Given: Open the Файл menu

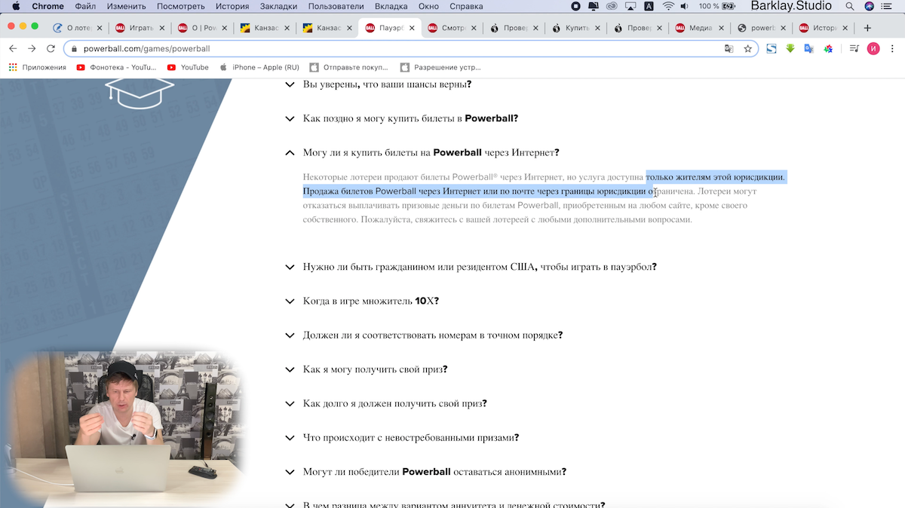Looking at the screenshot, I should point(85,6).
